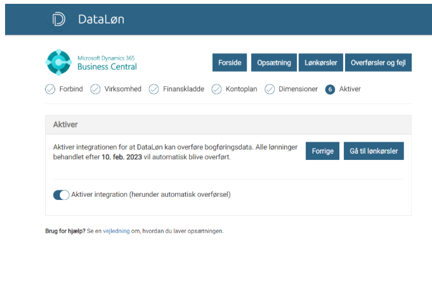Go to the Lønkørsler tab
The height and width of the screenshot is (290, 432).
tap(321, 63)
